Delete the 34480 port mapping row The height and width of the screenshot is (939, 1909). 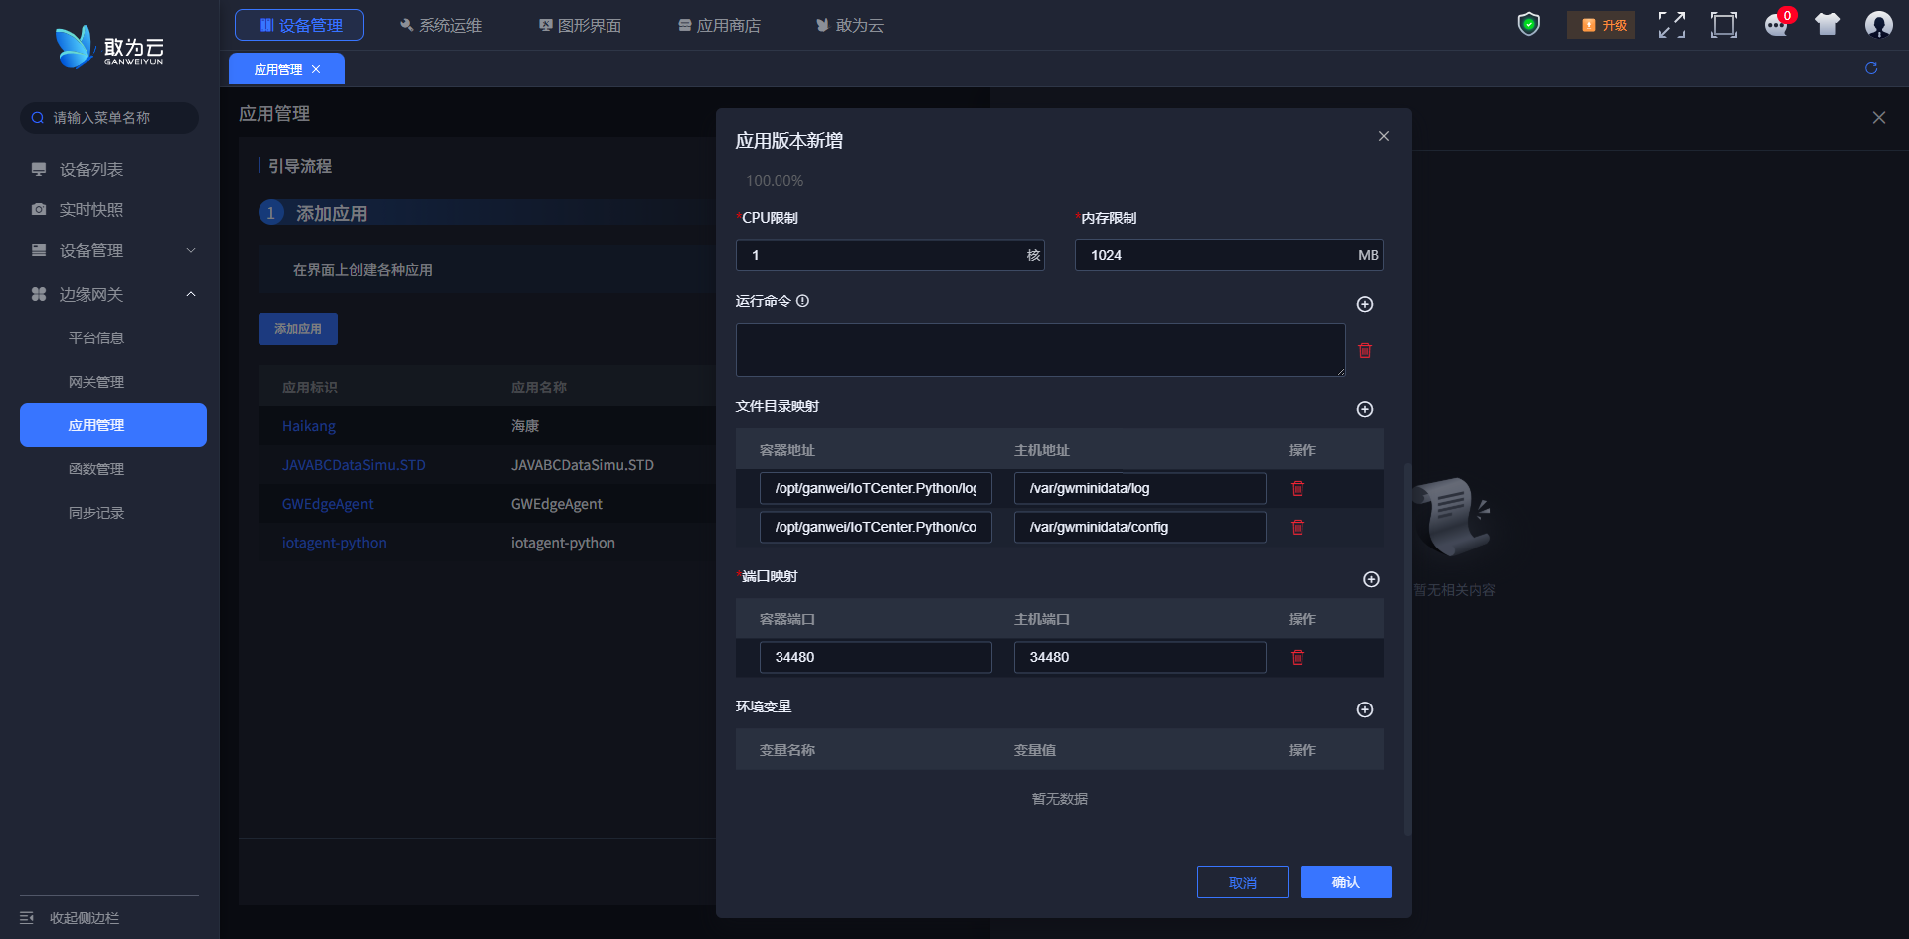(1297, 657)
